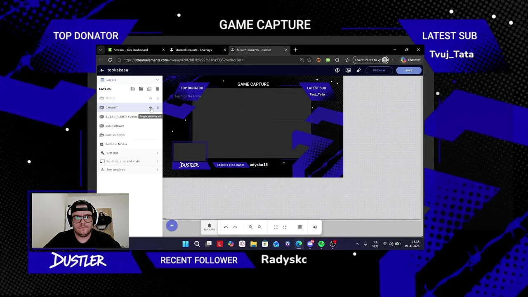The height and width of the screenshot is (297, 528).
Task: Click the Emulate bell button
Action: point(209,227)
